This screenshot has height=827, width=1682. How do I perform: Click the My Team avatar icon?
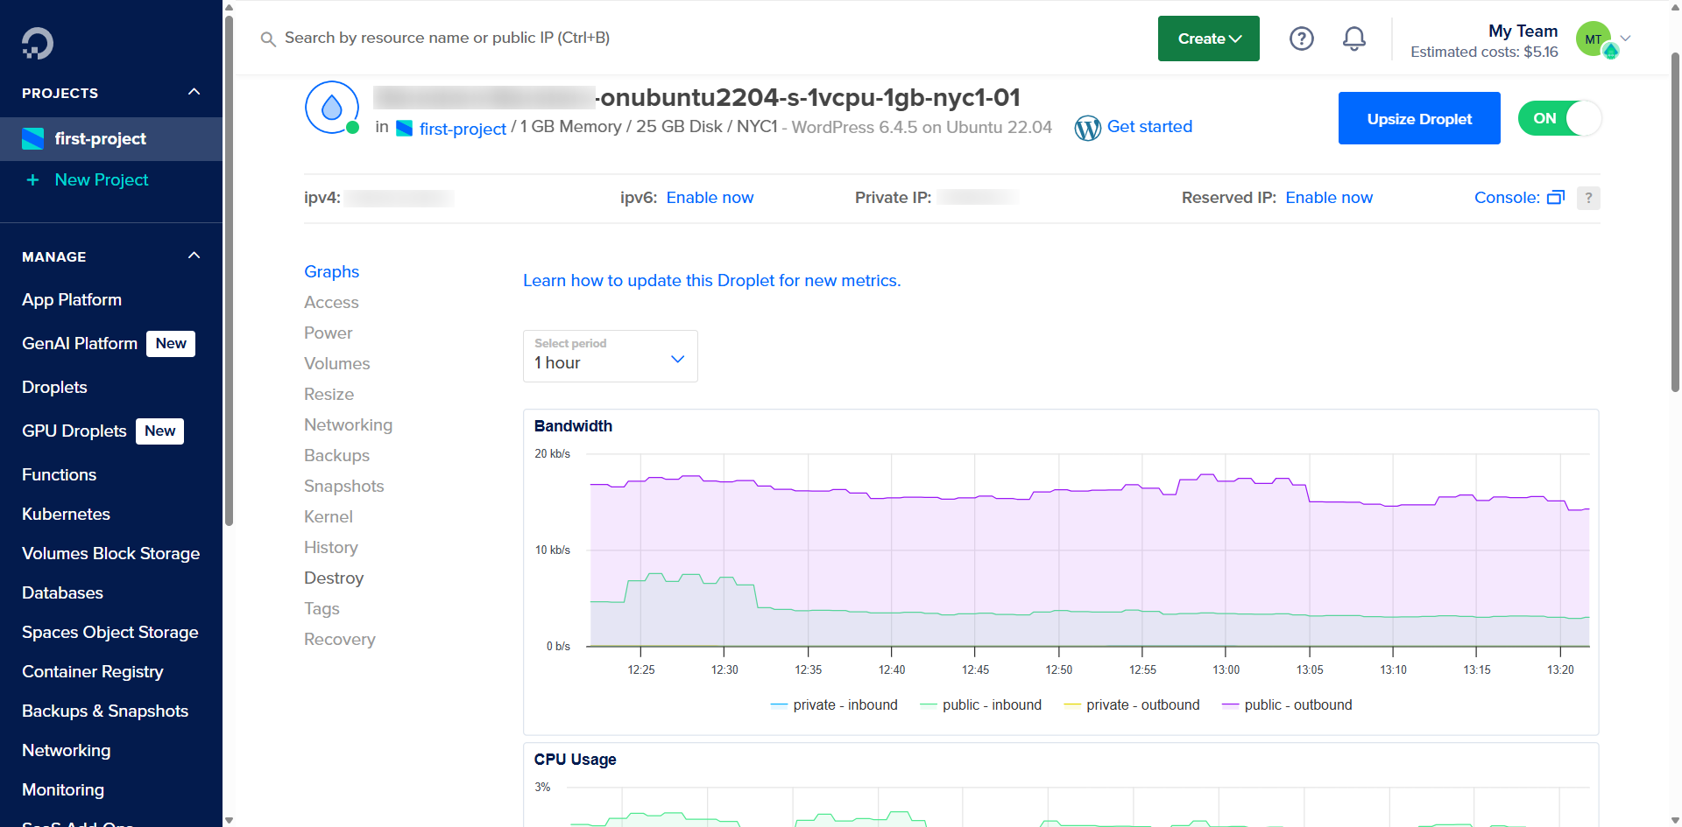click(x=1594, y=39)
